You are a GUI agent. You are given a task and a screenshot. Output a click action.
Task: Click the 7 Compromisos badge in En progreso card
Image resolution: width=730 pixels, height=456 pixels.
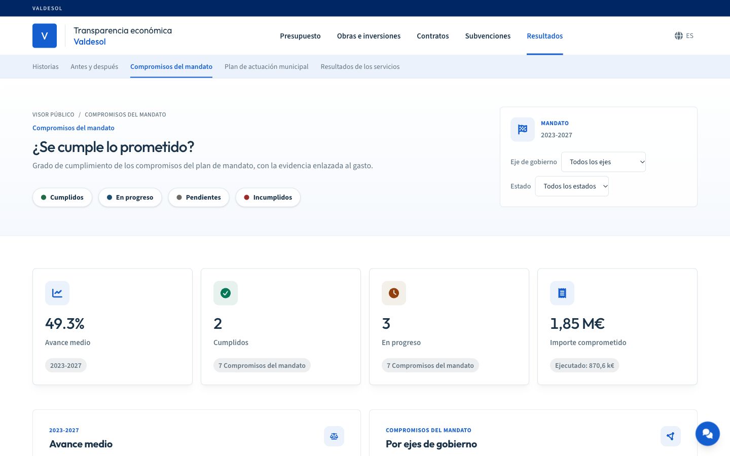click(430, 365)
